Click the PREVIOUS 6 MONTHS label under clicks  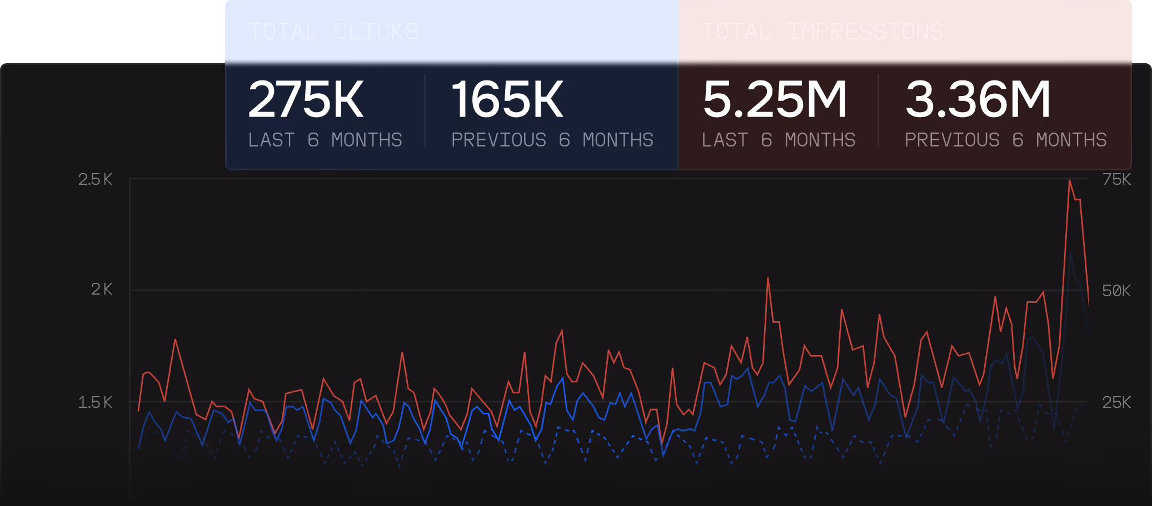(552, 140)
